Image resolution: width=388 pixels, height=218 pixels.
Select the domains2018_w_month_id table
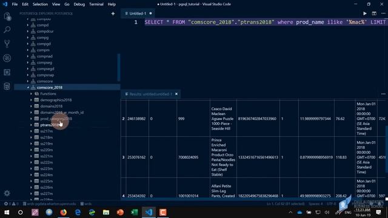(62, 113)
